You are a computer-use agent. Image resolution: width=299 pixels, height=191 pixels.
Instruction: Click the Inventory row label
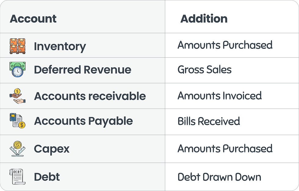click(60, 46)
